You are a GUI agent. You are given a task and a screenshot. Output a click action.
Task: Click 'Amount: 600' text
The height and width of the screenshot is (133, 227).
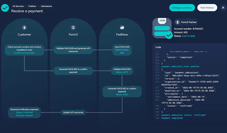point(181,32)
